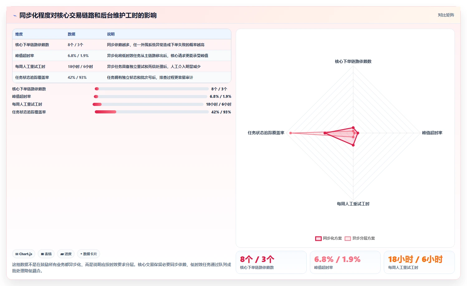Click the 每周人工重试工时 progress bar
The height and width of the screenshot is (286, 467).
click(148, 104)
